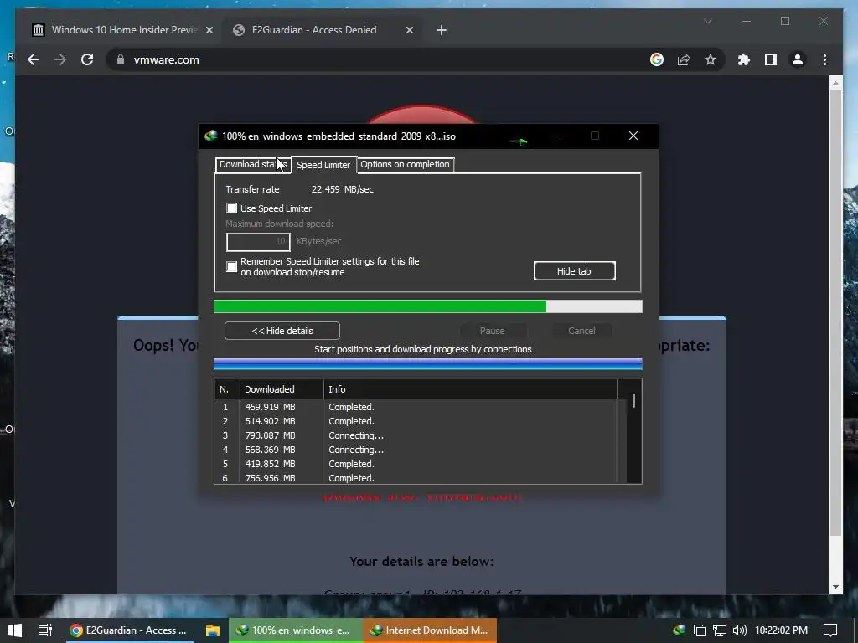Click the Info column header
Viewport: 858px width, 643px height.
(470, 389)
